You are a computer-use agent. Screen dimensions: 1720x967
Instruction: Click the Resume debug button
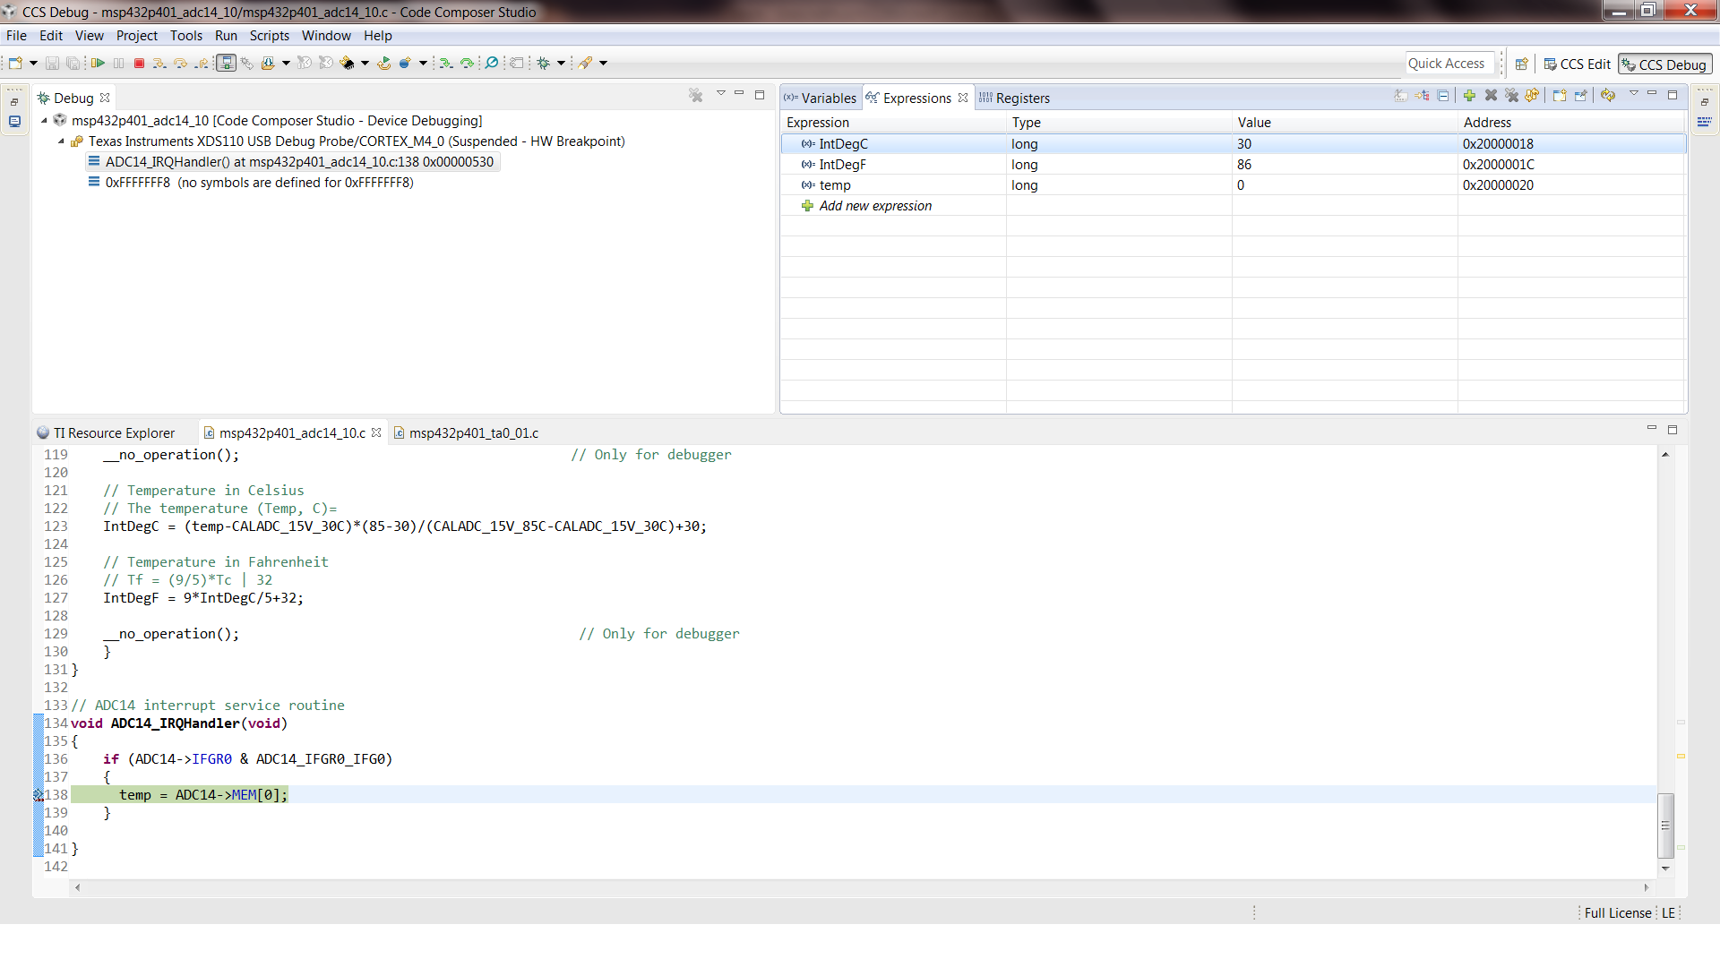[x=98, y=63]
